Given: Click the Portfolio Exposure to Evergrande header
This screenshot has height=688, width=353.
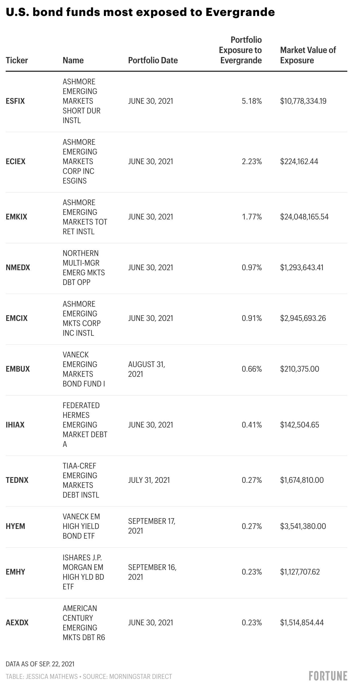Looking at the screenshot, I should click(241, 50).
